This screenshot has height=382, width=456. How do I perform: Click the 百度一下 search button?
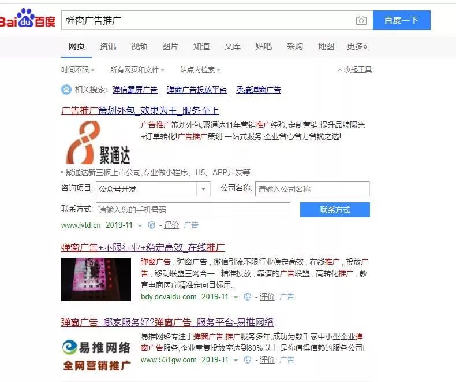402,20
